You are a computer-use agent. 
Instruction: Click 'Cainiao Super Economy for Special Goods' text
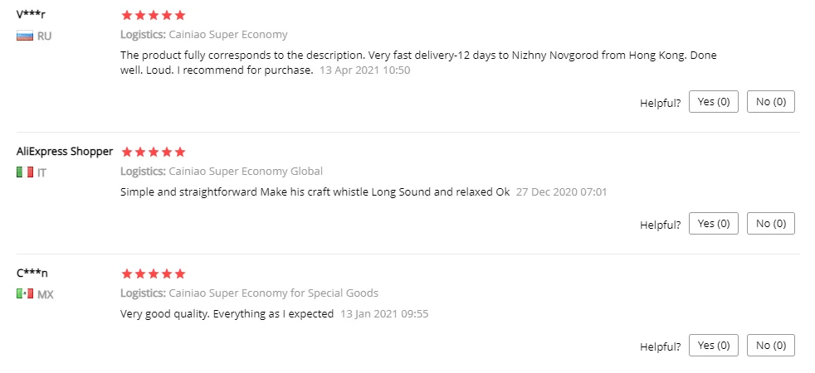pyautogui.click(x=273, y=293)
